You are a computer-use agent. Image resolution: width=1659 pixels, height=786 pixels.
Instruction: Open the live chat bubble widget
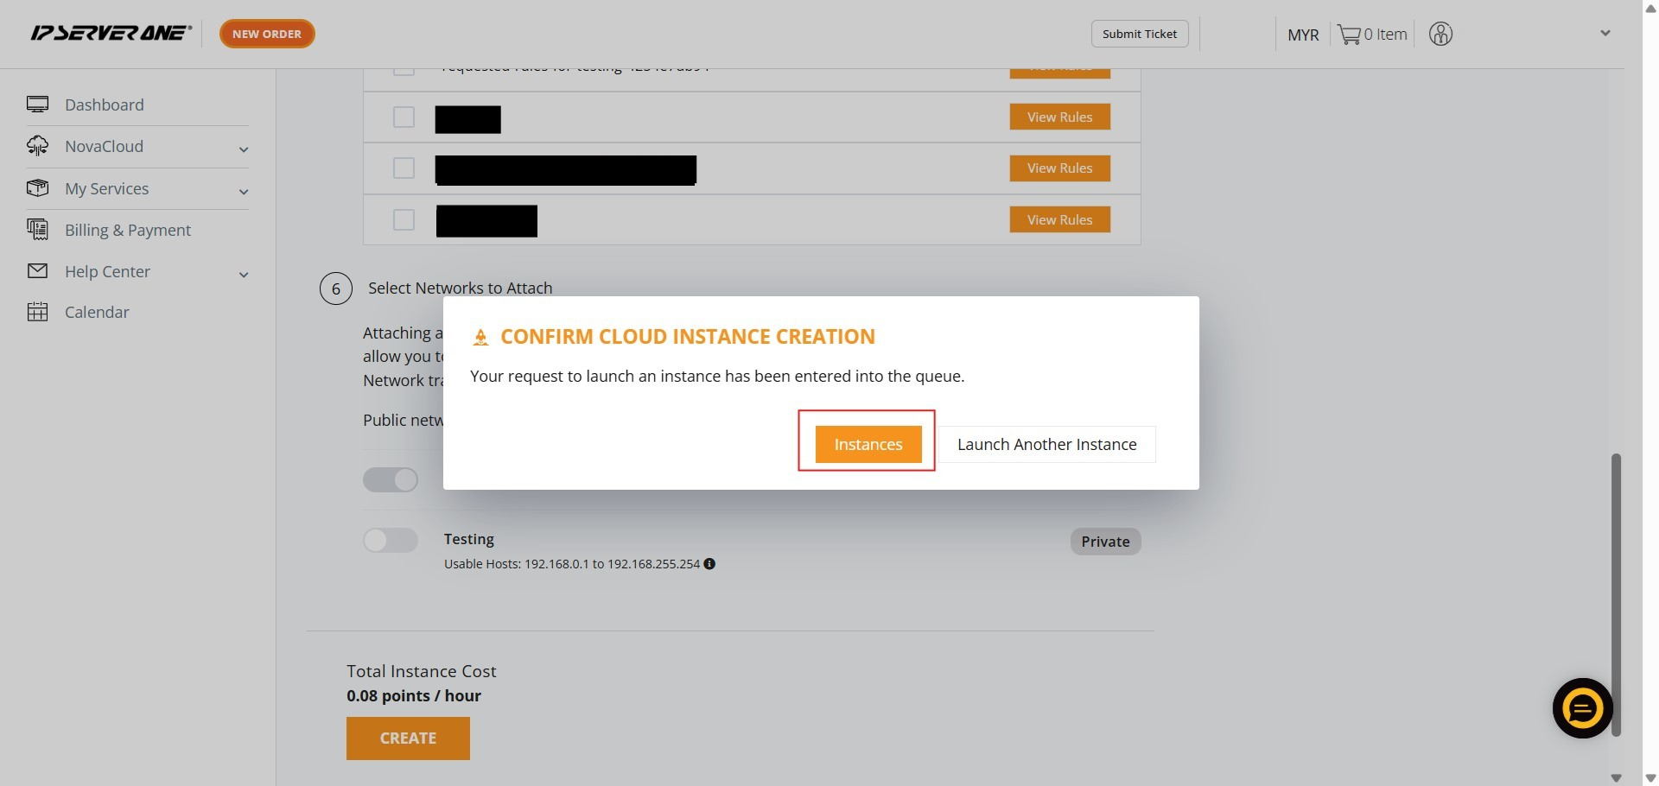pyautogui.click(x=1582, y=709)
